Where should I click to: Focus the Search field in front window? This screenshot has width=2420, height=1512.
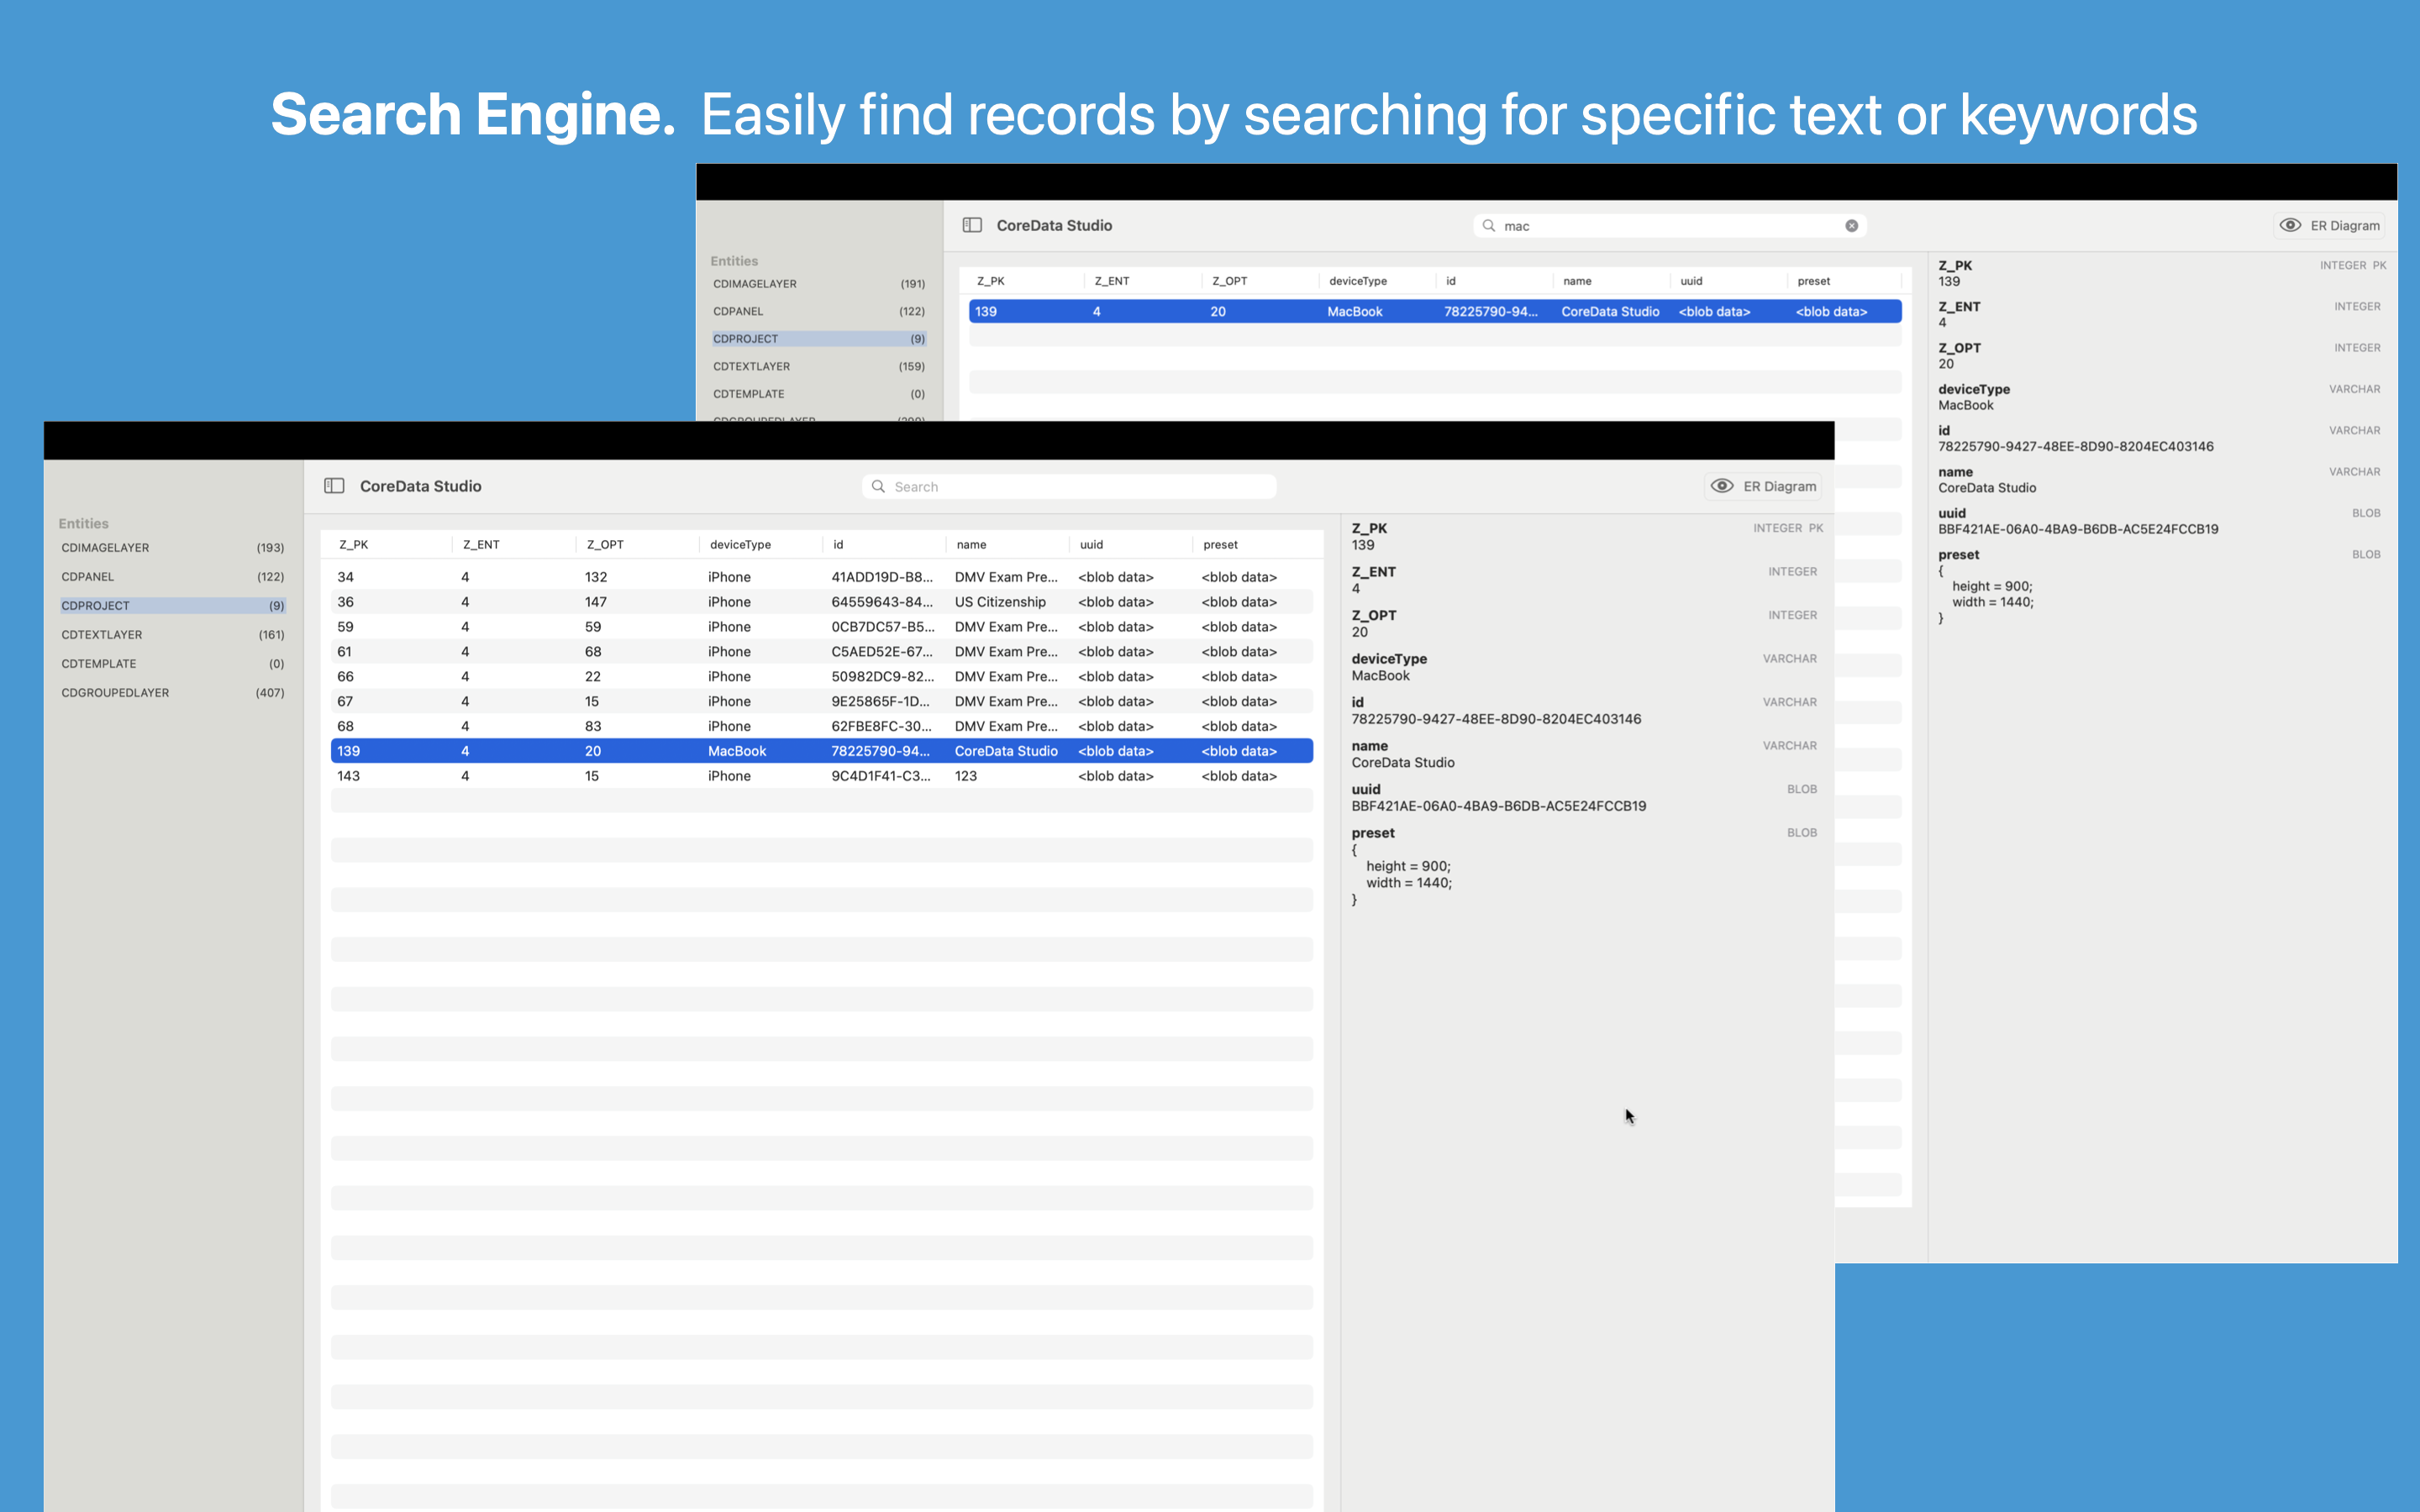point(1069,487)
